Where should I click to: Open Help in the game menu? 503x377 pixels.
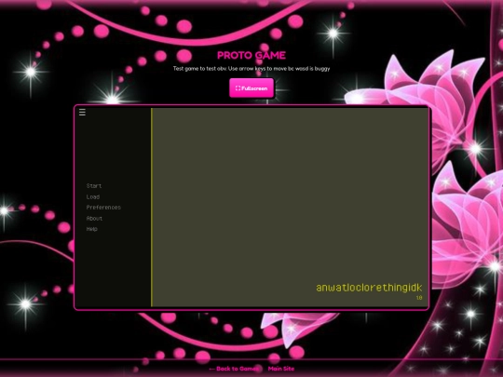pos(91,229)
